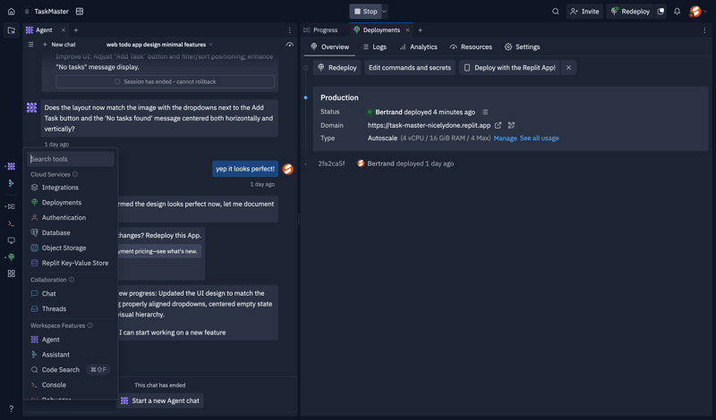
Task: Switch to the Resources tab
Action: (x=471, y=47)
